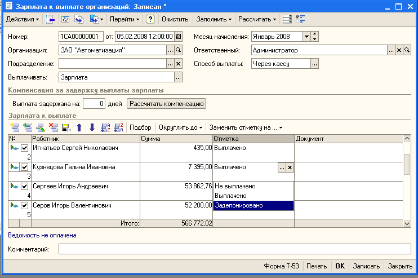Open the Ответственный selection ellipsis button
This screenshot has height=278, width=418.
point(391,50)
